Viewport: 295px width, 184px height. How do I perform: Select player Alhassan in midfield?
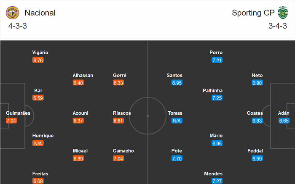(x=83, y=75)
